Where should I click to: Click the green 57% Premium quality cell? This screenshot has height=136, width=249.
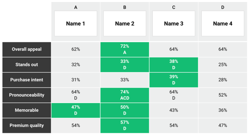(125, 125)
